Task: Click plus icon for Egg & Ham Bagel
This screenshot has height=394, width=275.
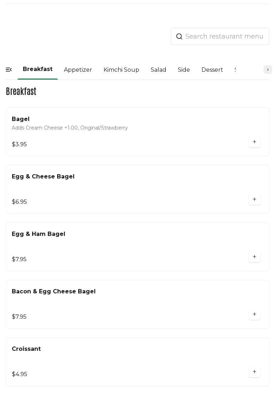Action: 254,257
